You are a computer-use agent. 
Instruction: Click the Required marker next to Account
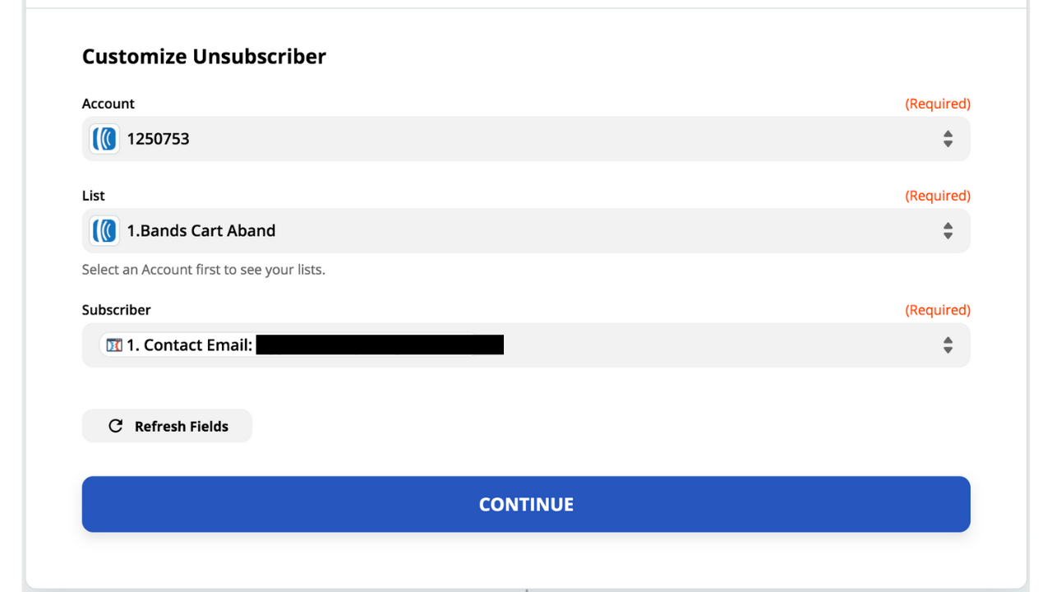[938, 104]
